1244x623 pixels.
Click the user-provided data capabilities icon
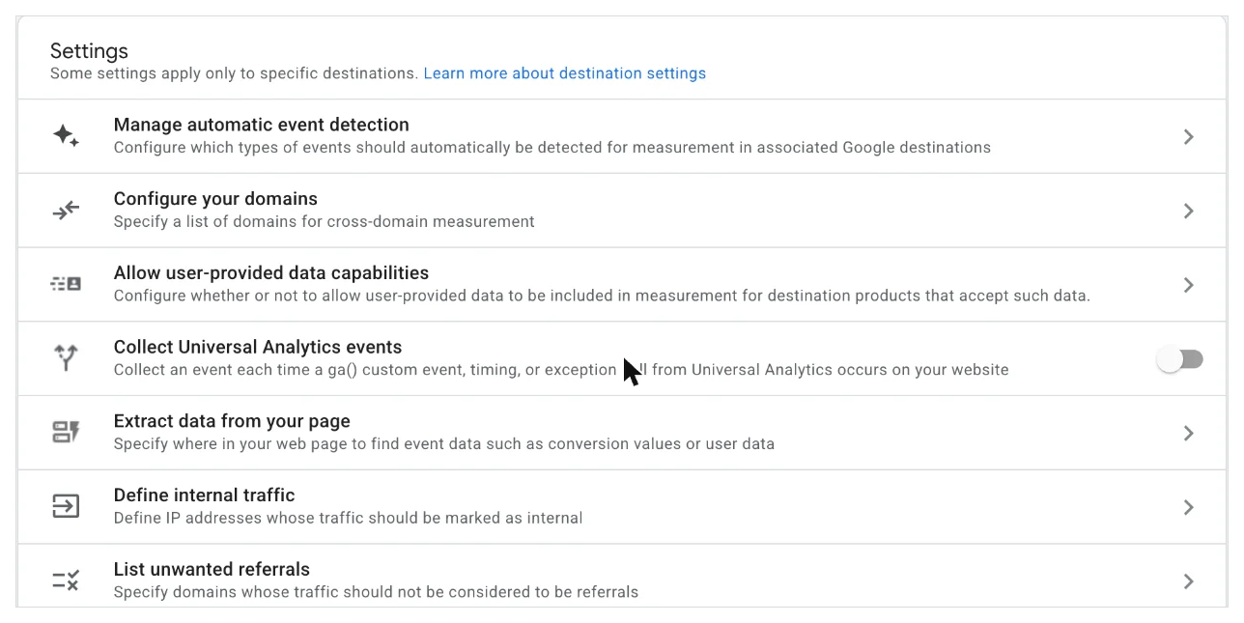tap(66, 284)
